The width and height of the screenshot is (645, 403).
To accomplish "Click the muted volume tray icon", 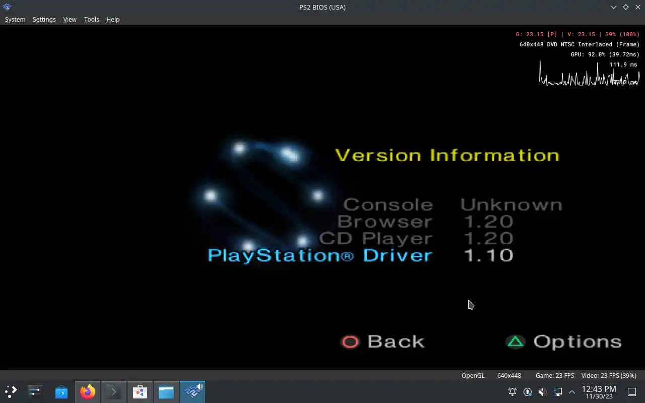I will (543, 392).
